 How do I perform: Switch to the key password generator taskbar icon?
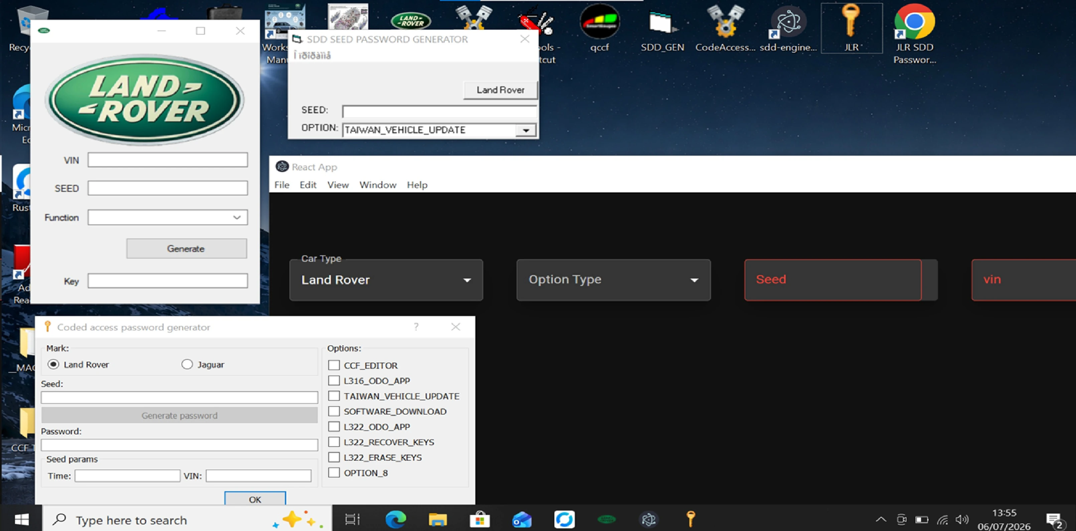tap(691, 519)
